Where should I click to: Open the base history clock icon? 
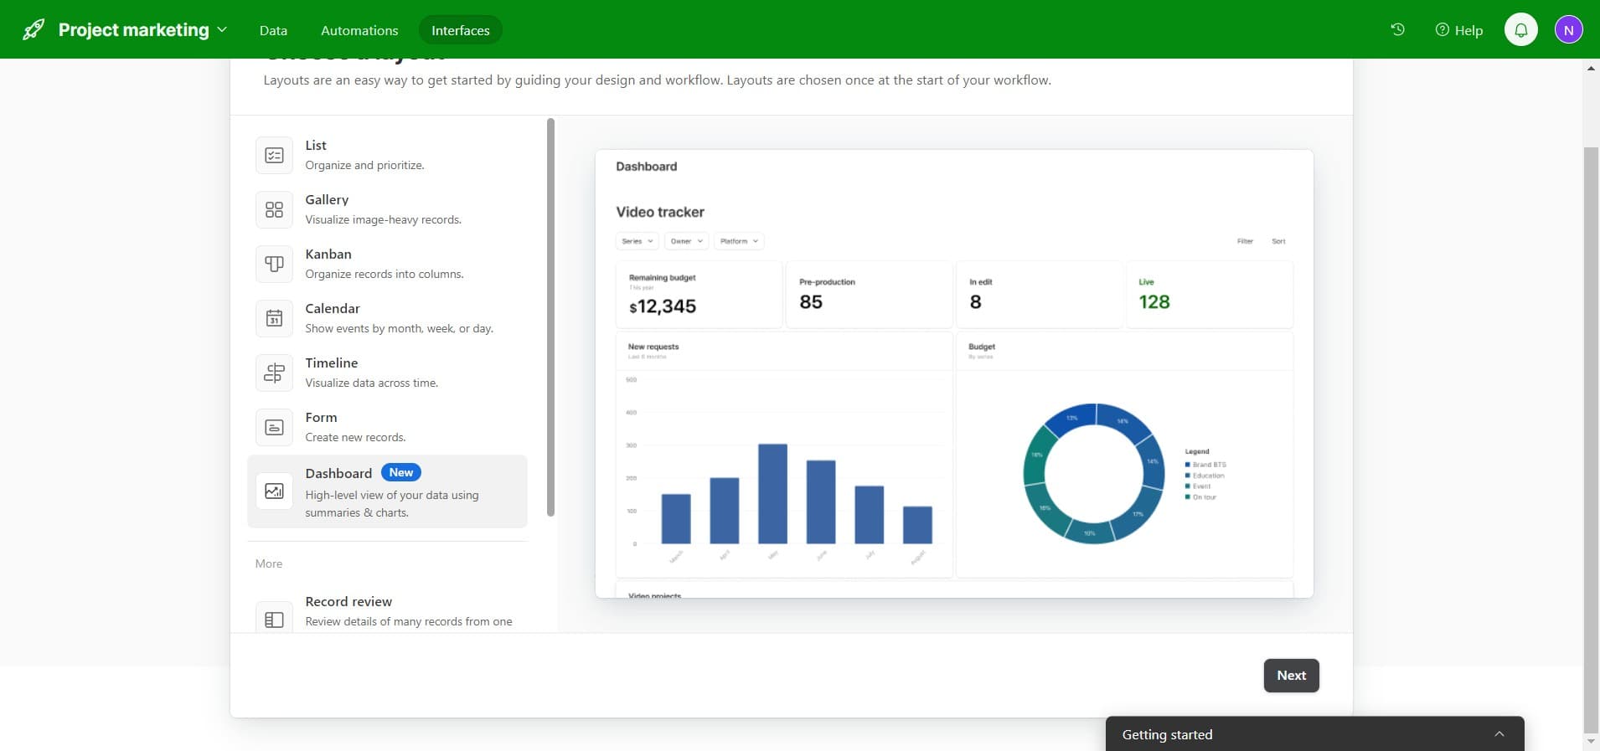tap(1397, 29)
